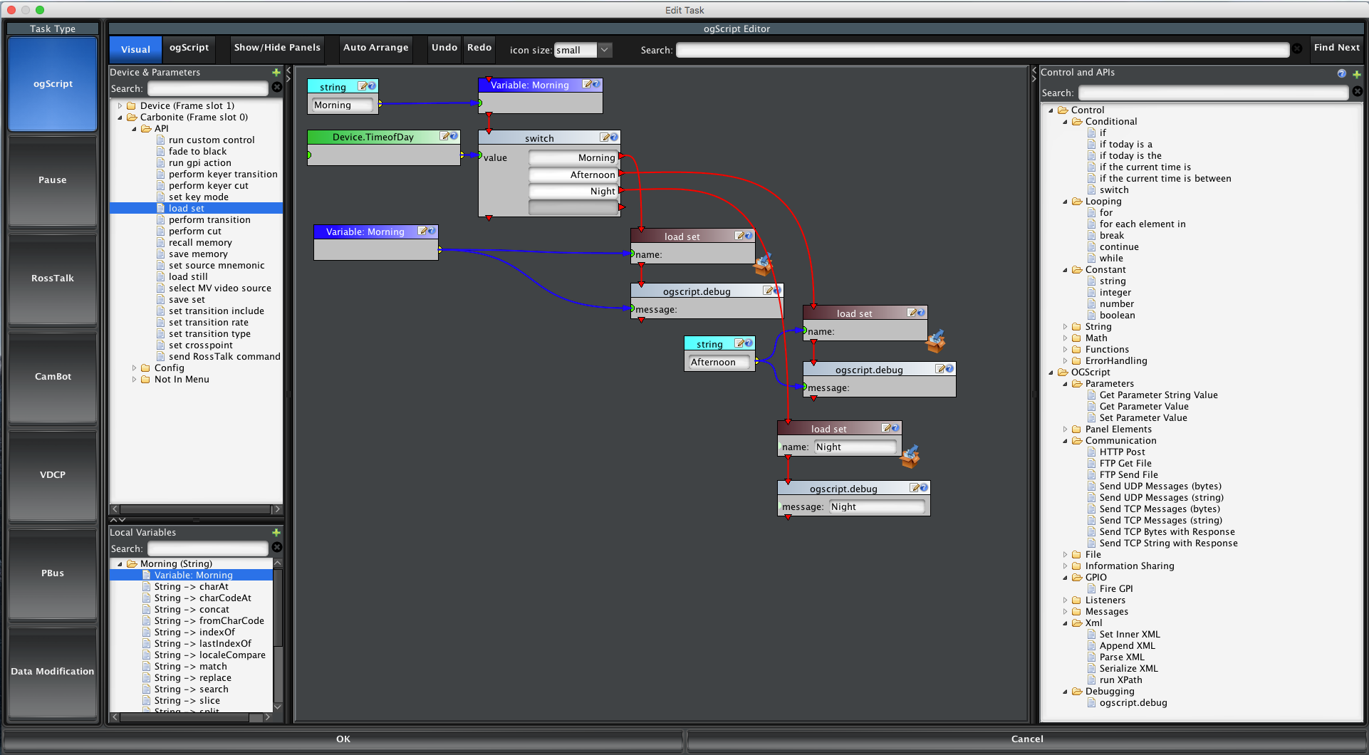Expand the Panel Elements folder

coord(1065,429)
